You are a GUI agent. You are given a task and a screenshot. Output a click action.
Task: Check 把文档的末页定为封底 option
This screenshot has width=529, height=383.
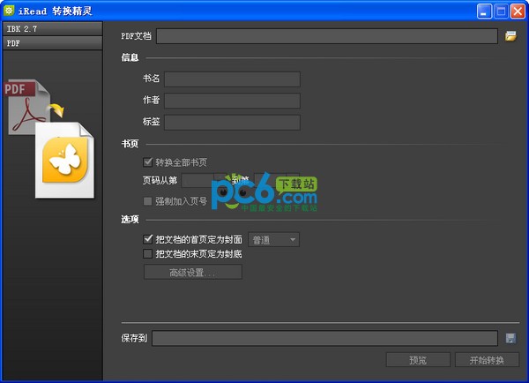pos(147,253)
